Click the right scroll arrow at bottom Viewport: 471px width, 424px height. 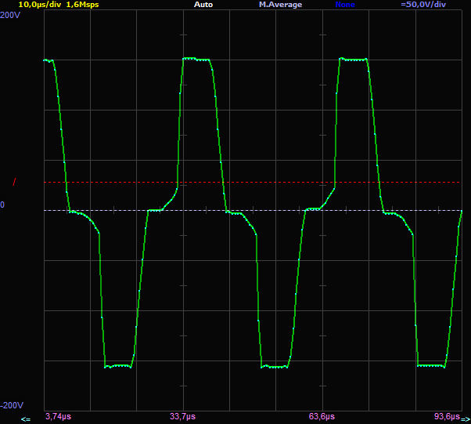point(465,419)
